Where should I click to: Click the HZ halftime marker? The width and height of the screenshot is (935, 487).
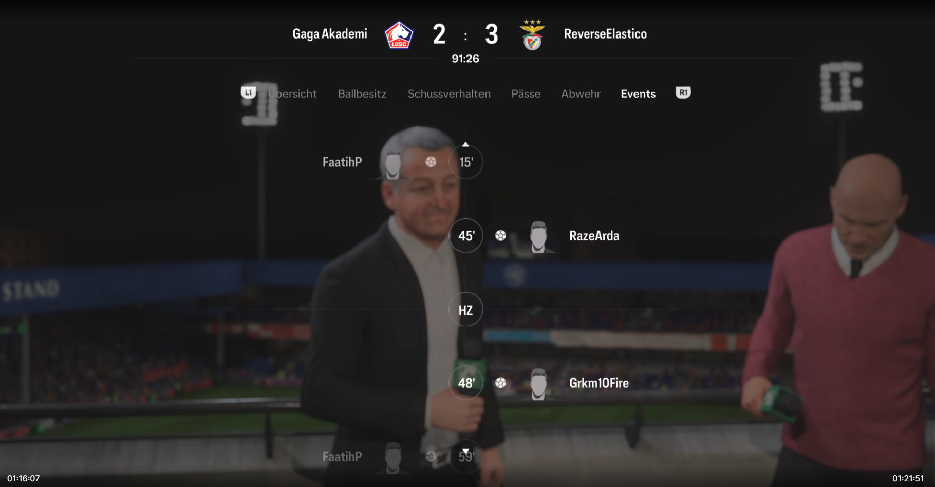[465, 310]
